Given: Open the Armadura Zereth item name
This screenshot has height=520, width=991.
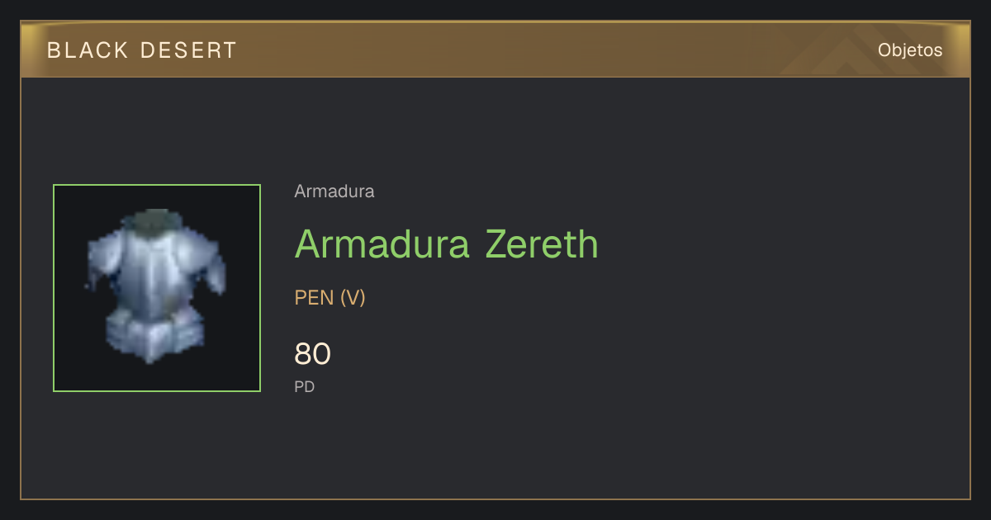Looking at the screenshot, I should pos(446,243).
